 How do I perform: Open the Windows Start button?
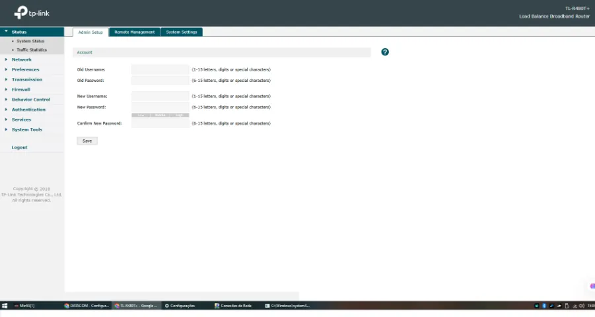click(5, 306)
